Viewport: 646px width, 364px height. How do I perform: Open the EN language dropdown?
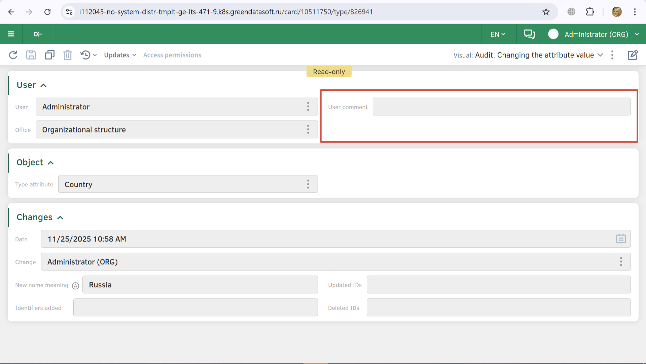click(x=498, y=34)
